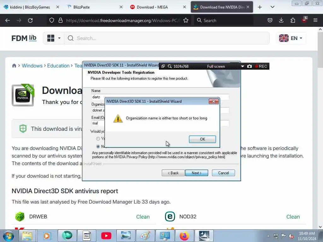Viewport: 323px width, 242px height.
Task: Click the REC record button
Action: [261, 66]
